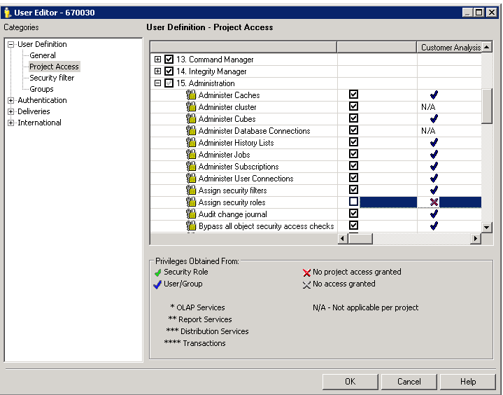This screenshot has width=503, height=395.
Task: Click the green Security Role legend checkmark
Action: point(157,272)
